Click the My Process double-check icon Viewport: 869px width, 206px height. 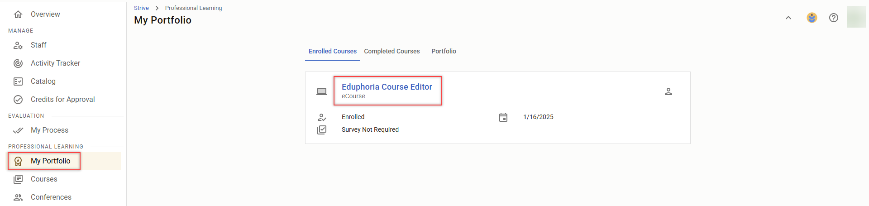pos(18,130)
